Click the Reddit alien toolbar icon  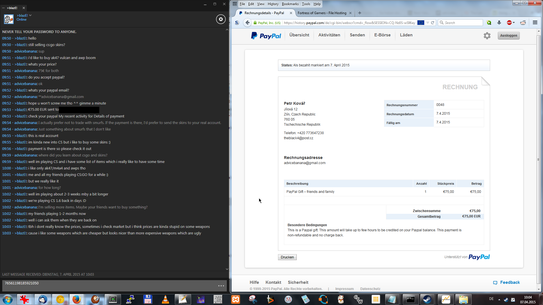pos(523,23)
